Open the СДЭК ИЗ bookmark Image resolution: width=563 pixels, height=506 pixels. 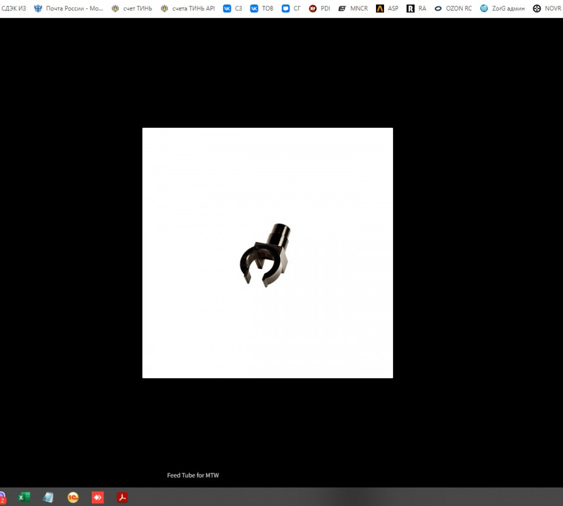[x=14, y=8]
